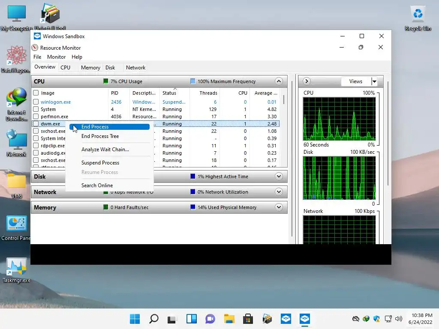Image resolution: width=439 pixels, height=329 pixels.
Task: Open Uninstall Tool desktop shortcut
Action: [50, 17]
